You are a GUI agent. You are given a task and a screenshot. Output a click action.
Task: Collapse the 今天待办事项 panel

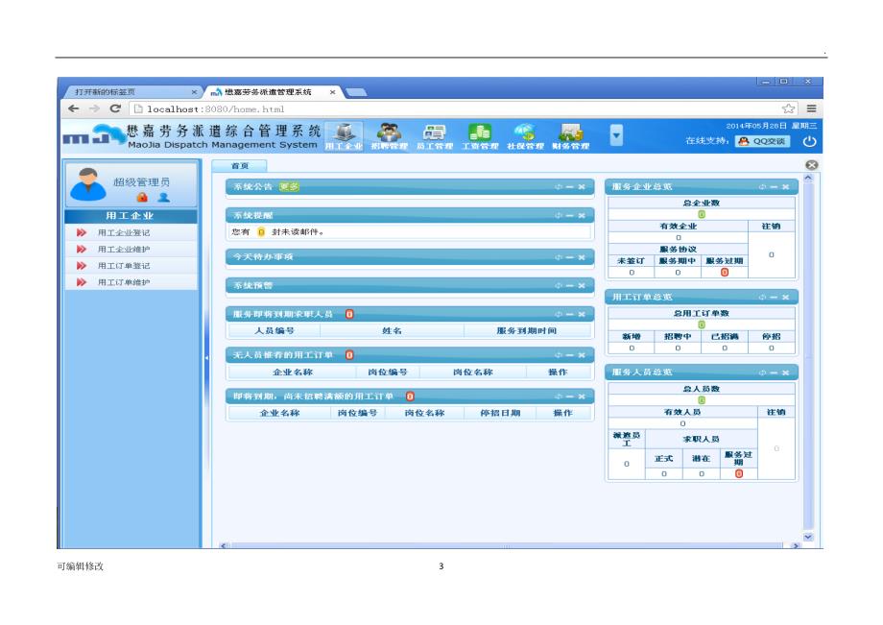coord(570,257)
